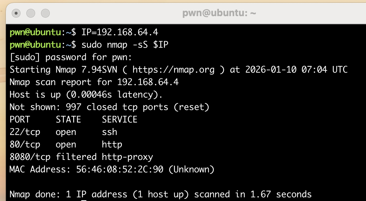Click the sudo nmap -sS $IP command

125,45
